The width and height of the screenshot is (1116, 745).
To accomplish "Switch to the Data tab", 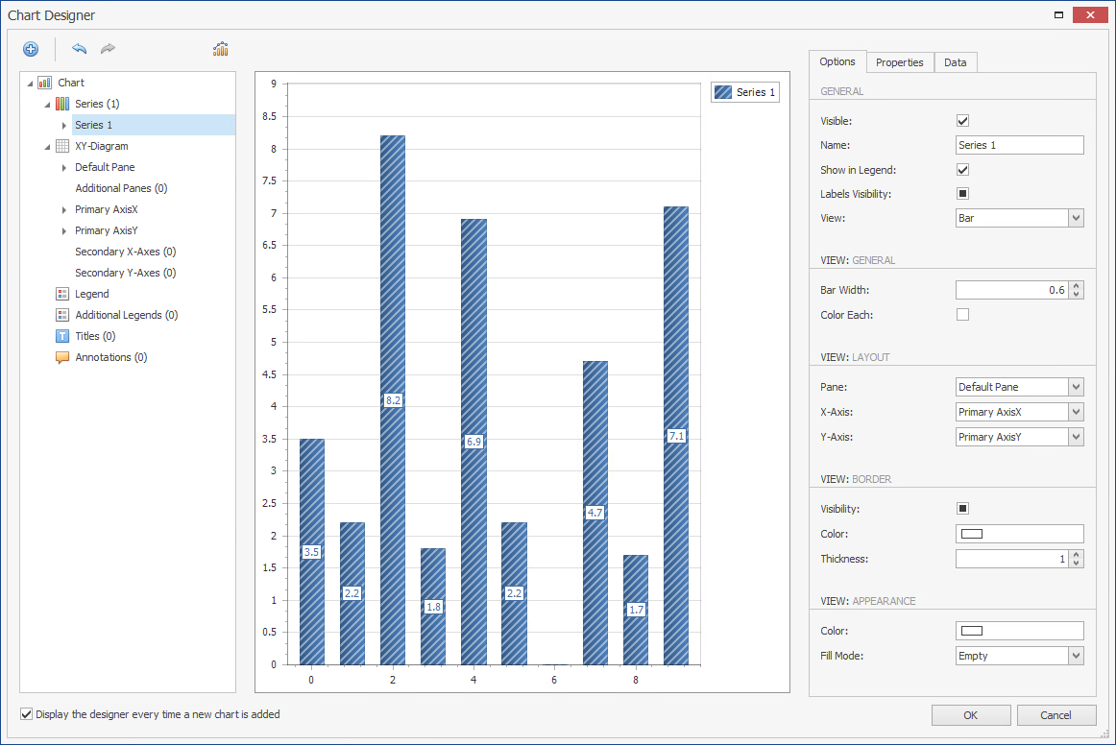I will (x=955, y=62).
